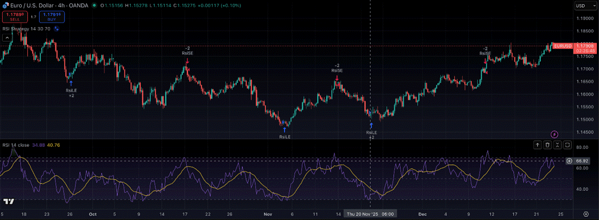599x220 pixels.
Task: Open chart settings gear at bottom right
Action: click(x=585, y=213)
